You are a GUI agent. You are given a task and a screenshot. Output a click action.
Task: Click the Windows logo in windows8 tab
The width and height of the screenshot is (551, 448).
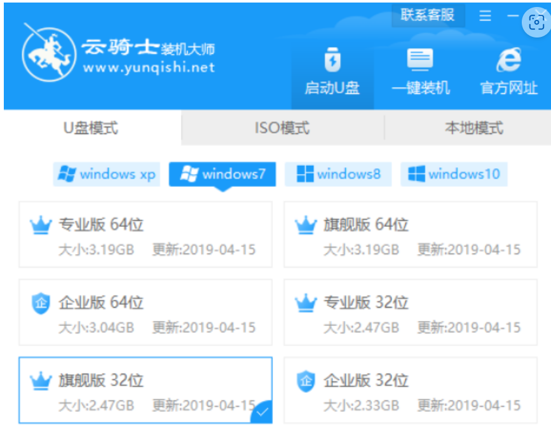(305, 174)
